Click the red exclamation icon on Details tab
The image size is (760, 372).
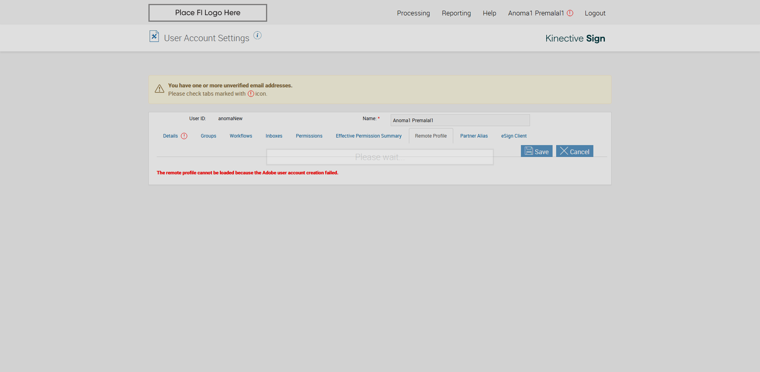[184, 136]
